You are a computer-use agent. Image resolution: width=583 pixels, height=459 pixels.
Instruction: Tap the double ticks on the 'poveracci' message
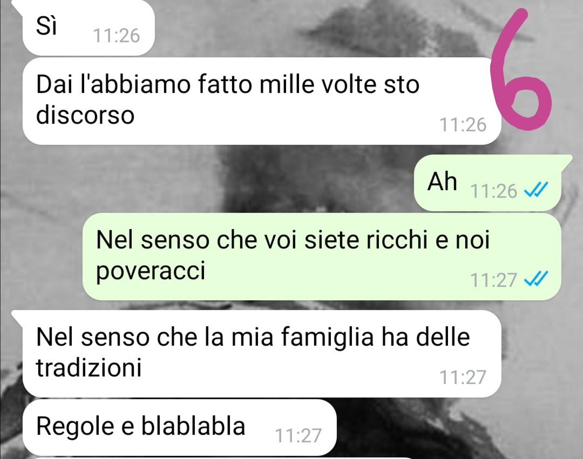pyautogui.click(x=536, y=279)
